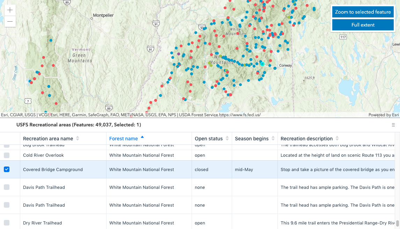Click the Full extent button
Screen dimensions: 400x229
click(x=363, y=25)
